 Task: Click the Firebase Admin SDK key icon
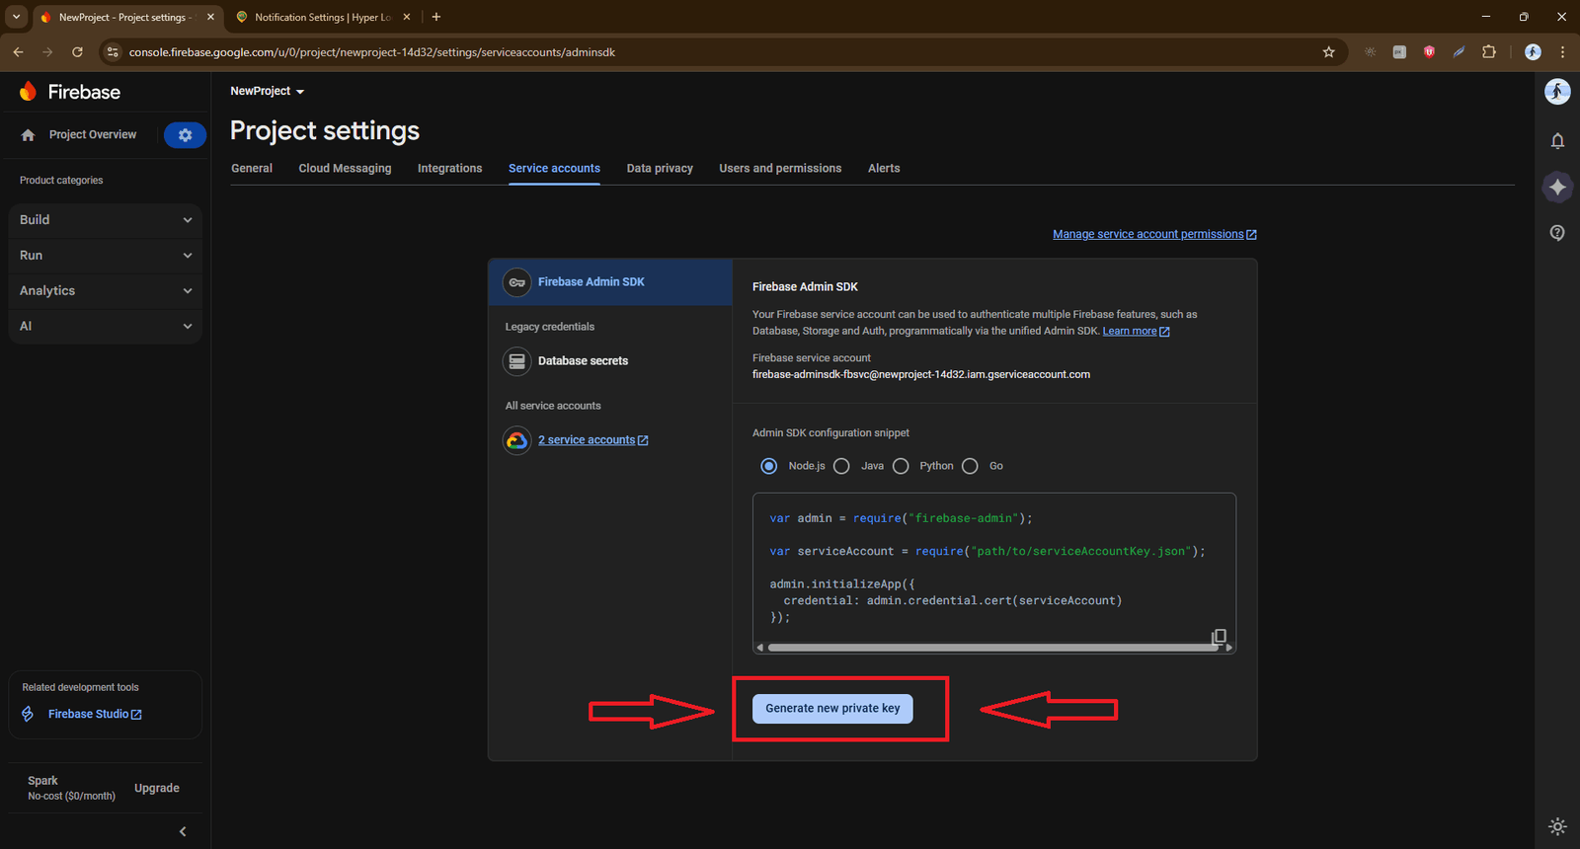tap(516, 282)
